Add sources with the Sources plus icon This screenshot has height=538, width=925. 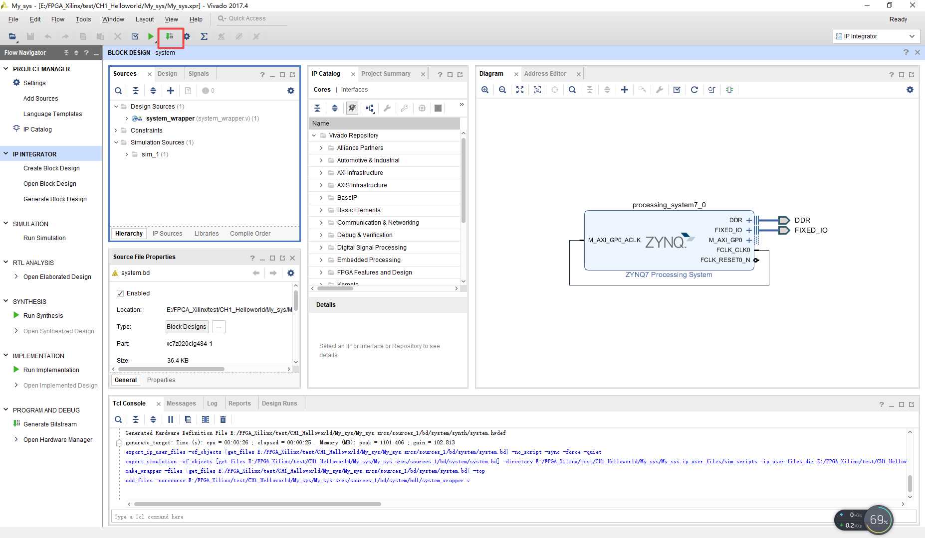tap(171, 91)
